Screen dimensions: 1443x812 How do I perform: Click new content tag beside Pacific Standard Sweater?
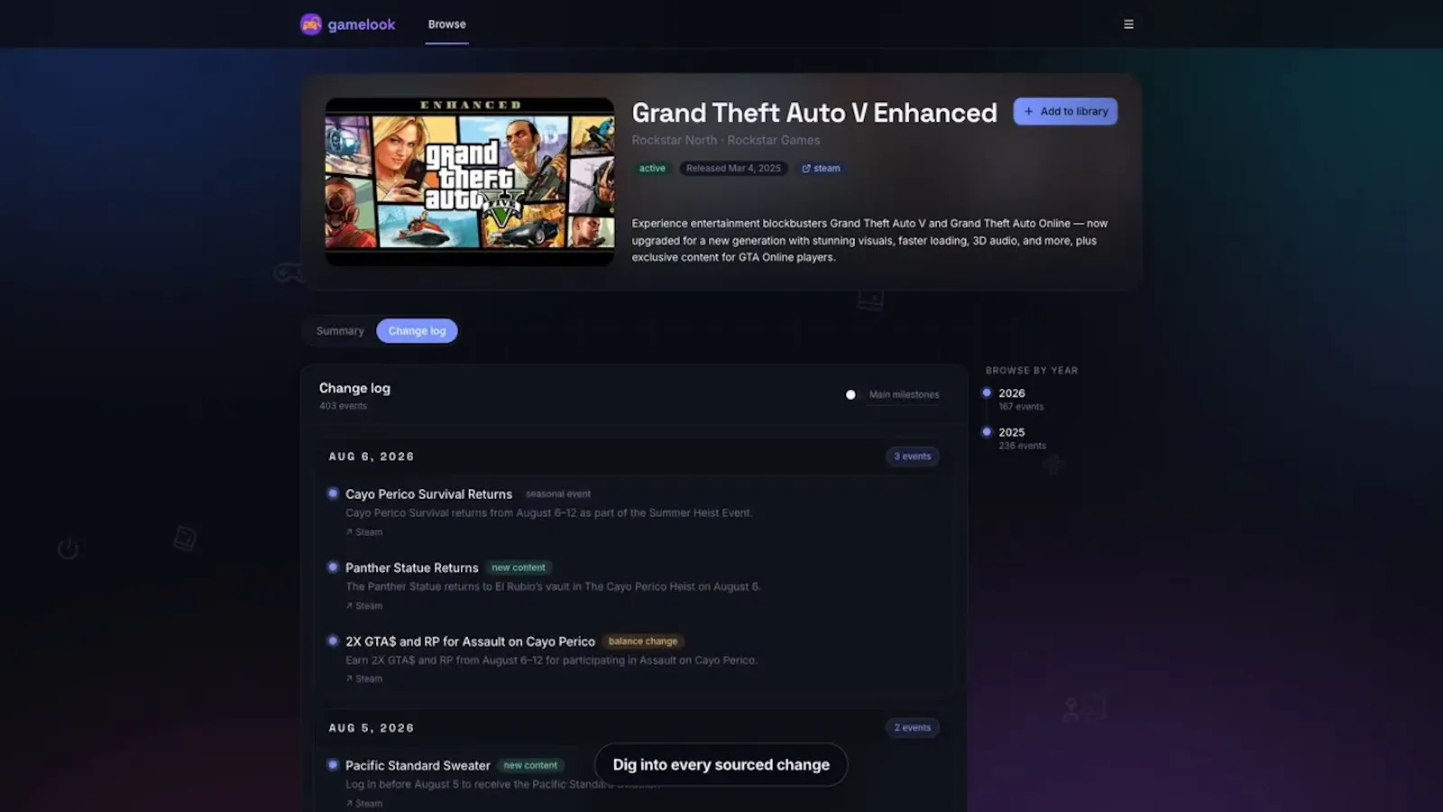coord(530,765)
